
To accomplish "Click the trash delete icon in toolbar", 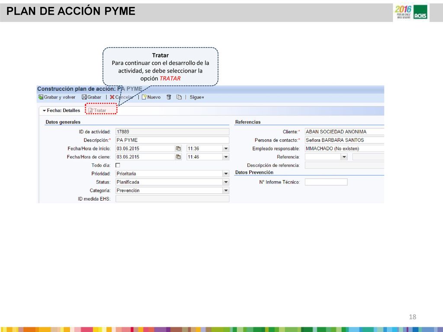I will click(x=169, y=97).
